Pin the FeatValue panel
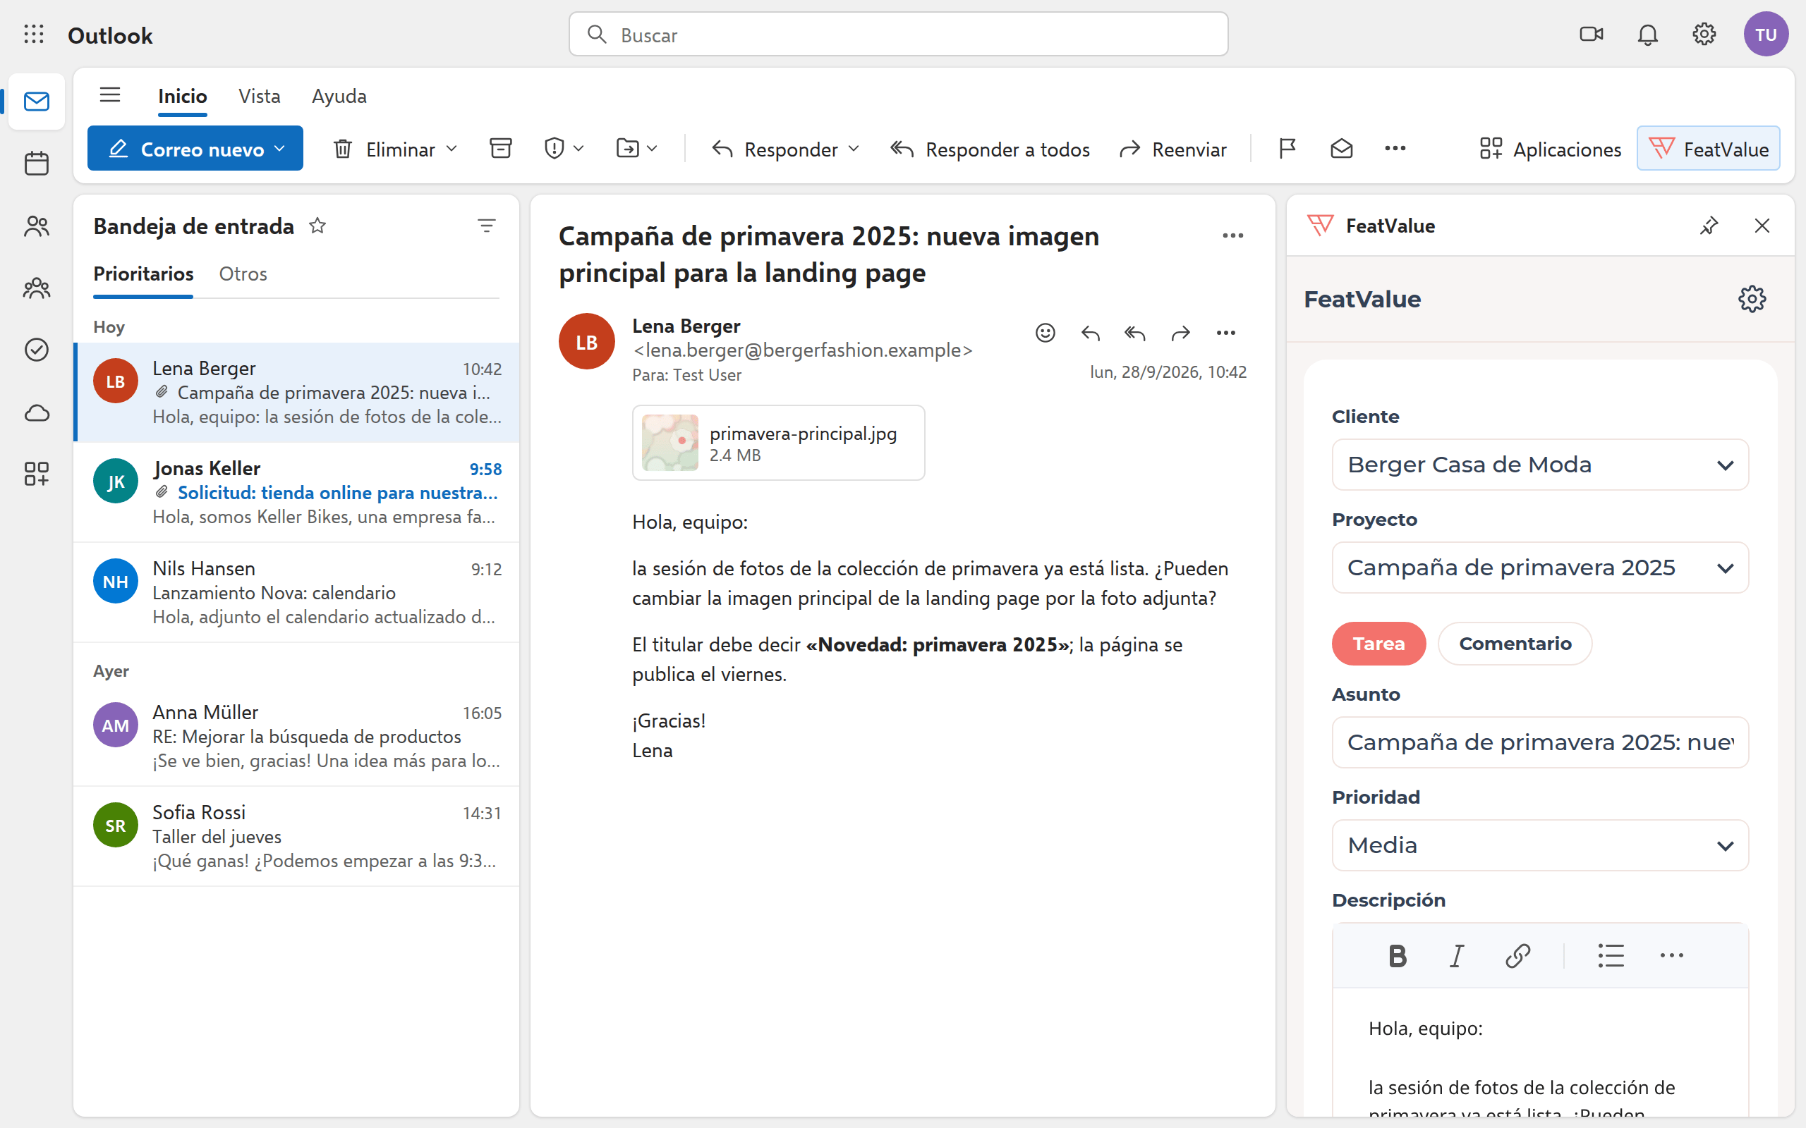Viewport: 1806px width, 1128px height. [1709, 226]
